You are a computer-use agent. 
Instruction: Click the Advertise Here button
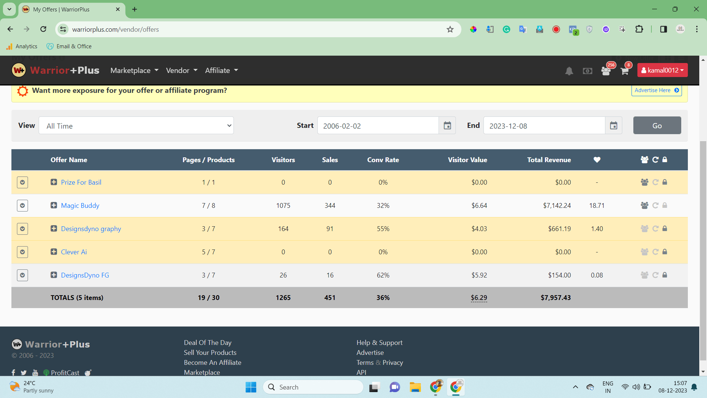(657, 90)
